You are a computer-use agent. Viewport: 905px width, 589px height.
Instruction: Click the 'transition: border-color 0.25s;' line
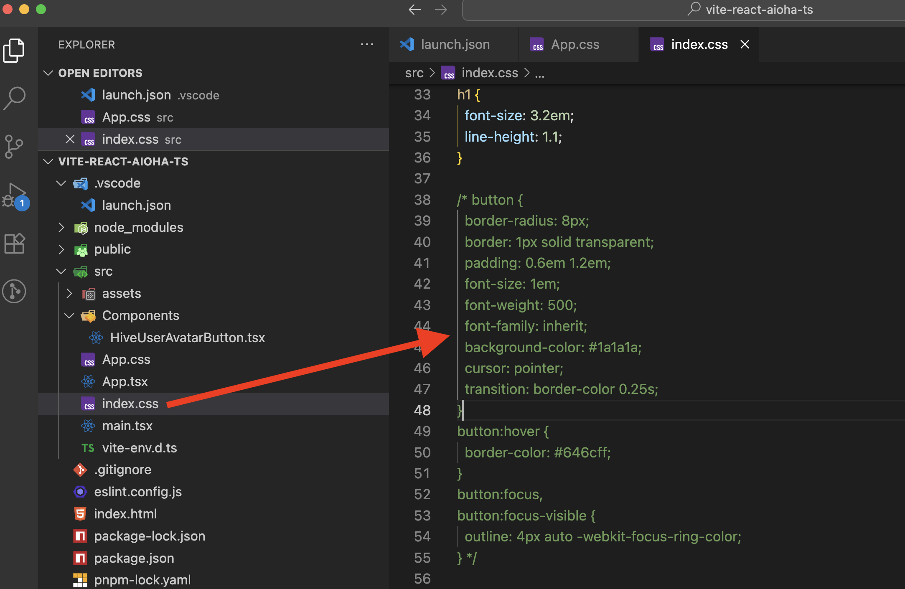(561, 389)
